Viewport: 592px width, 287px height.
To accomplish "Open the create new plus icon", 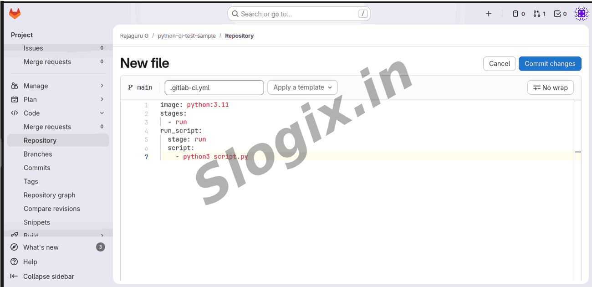I will pos(489,14).
